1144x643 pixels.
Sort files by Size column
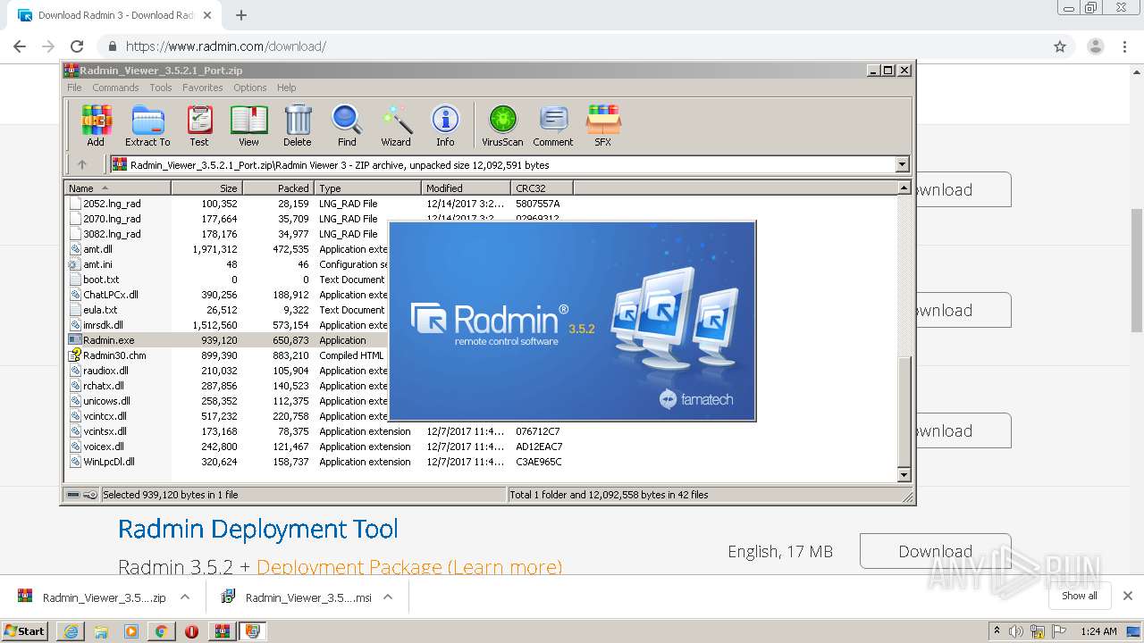tap(206, 188)
